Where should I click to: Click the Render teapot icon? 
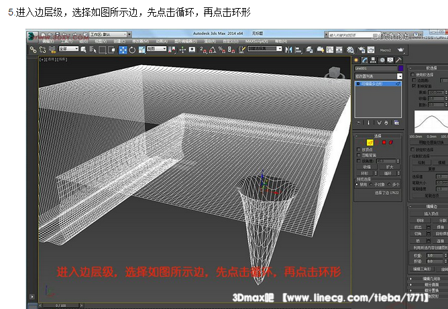pyautogui.click(x=400, y=50)
